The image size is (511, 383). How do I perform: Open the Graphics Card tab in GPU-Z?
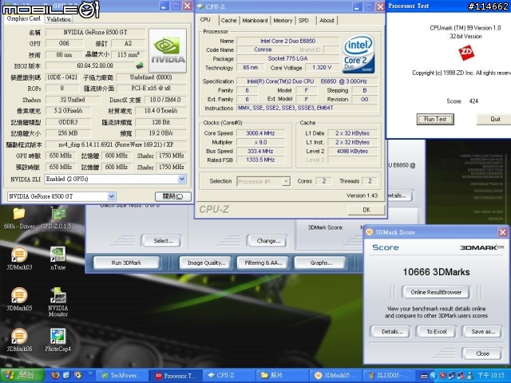click(23, 19)
